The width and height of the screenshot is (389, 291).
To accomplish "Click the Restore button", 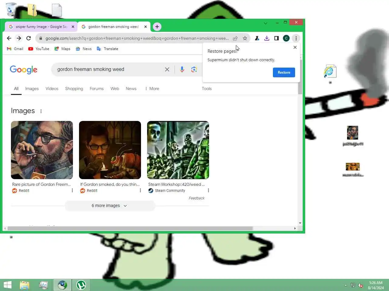I will click(x=284, y=72).
